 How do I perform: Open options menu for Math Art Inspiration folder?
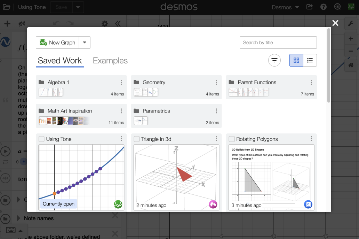(x=121, y=111)
